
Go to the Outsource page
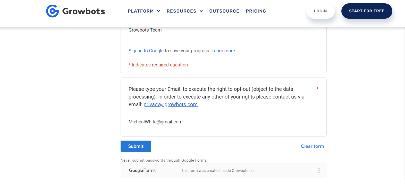point(224,11)
